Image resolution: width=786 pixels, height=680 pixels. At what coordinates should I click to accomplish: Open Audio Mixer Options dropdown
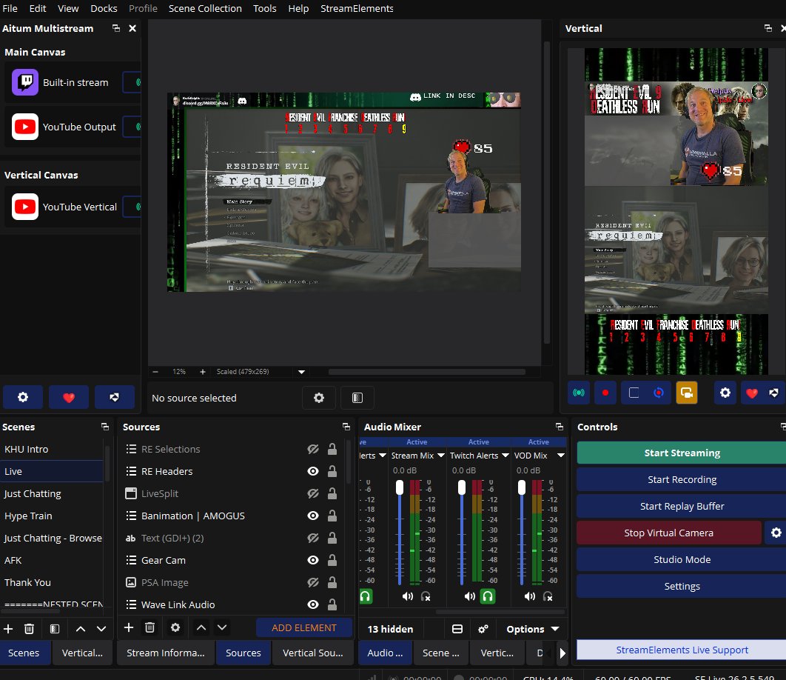point(532,629)
